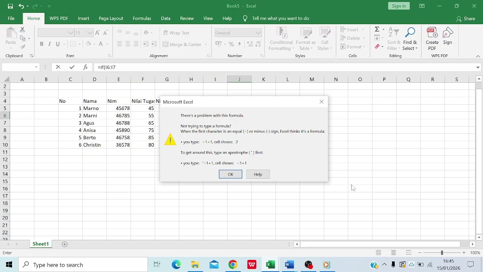Open Conditional Formatting menu

281,39
